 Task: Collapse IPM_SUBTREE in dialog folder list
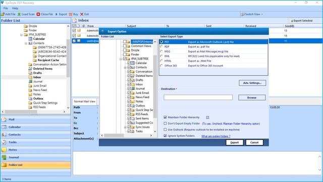coord(121,59)
